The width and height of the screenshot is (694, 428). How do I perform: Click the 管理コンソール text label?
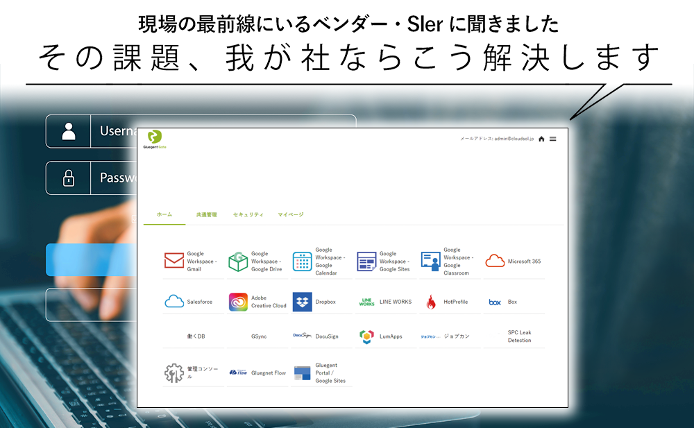pyautogui.click(x=202, y=373)
